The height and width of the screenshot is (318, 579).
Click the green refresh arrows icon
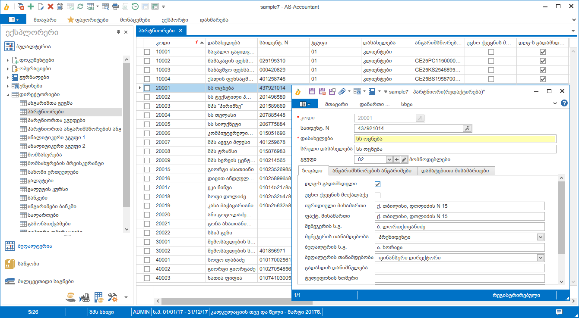[80, 6]
